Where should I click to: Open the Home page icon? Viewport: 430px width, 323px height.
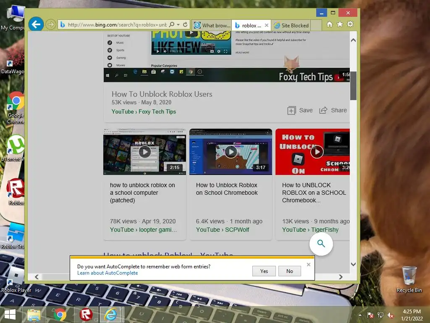click(329, 24)
